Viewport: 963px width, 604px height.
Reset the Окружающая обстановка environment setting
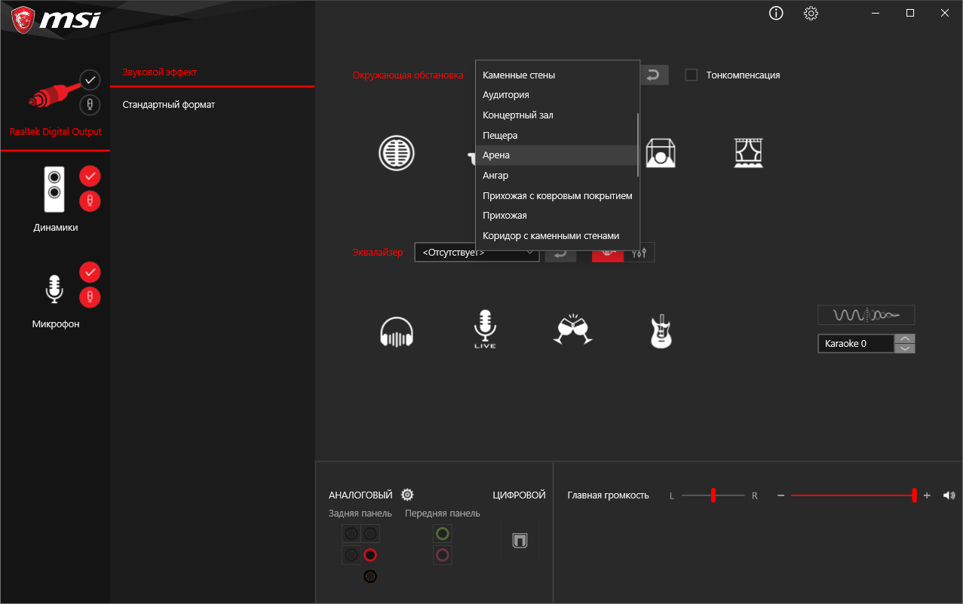click(654, 75)
